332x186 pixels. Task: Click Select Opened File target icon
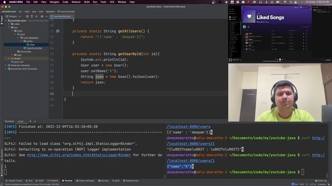(27, 16)
